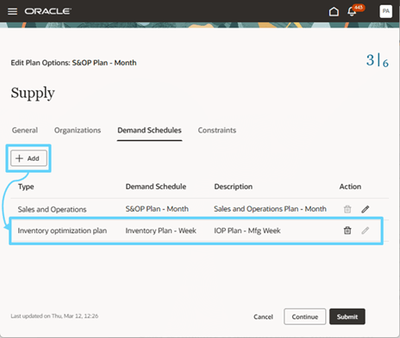Select the 'Inventory Plan - Week' schedule cell

point(160,230)
